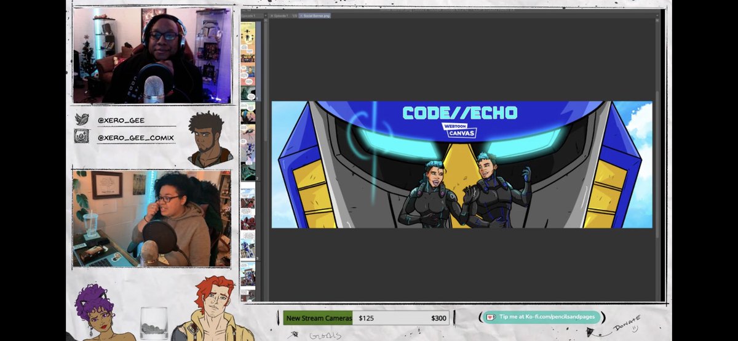Click the Twitter bird icon
Image resolution: width=738 pixels, height=341 pixels.
tap(82, 119)
